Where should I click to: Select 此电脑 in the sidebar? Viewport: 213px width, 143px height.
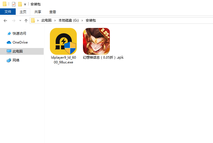22,51
